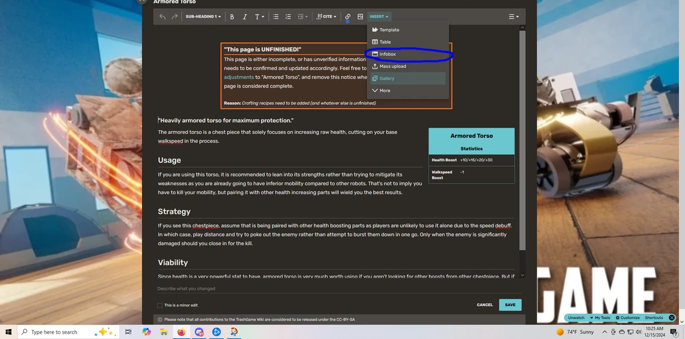685x339 pixels.
Task: Insert a hyperlink using the link icon
Action: 348,17
